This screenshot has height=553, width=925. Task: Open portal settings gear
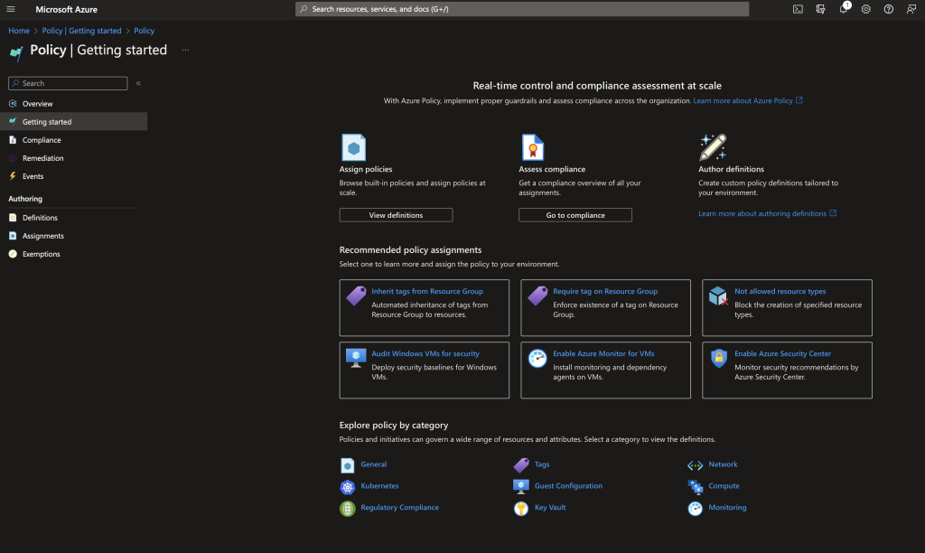865,9
